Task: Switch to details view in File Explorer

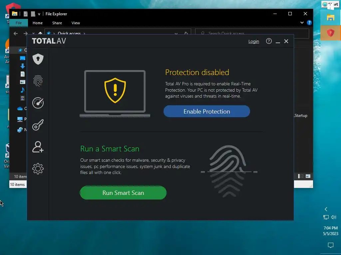Action: tap(301, 176)
